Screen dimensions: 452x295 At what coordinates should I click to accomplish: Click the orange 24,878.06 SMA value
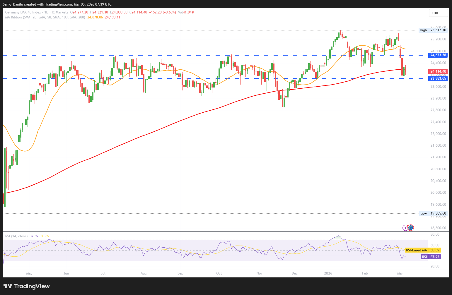tap(95, 17)
